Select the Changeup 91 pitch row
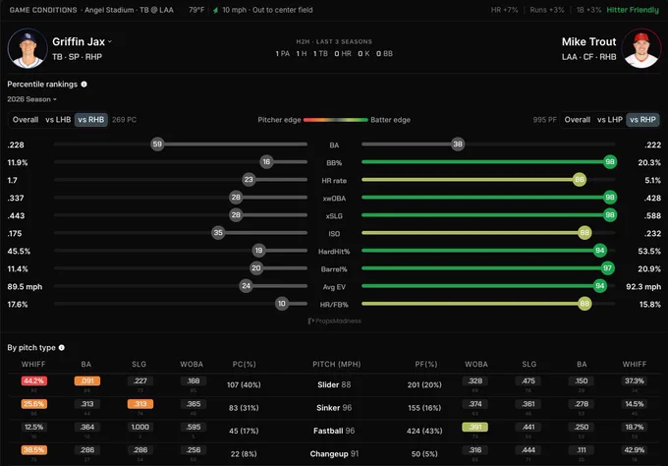 pos(334,454)
